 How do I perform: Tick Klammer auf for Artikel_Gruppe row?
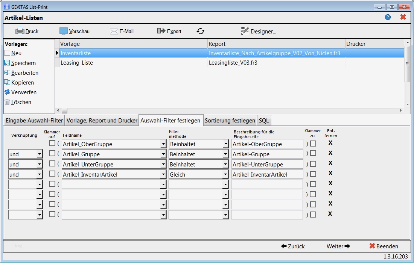(52, 153)
